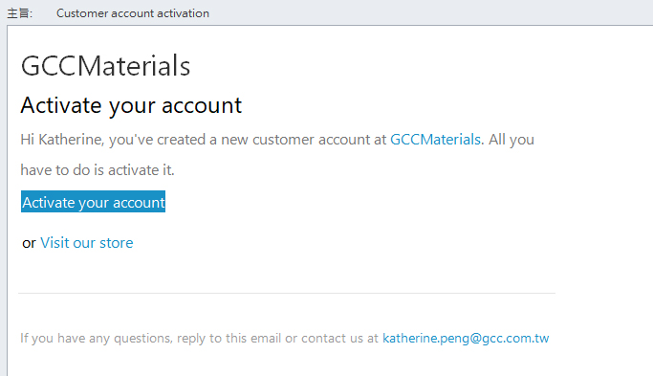Click the line 'have to do is activate it.'
This screenshot has width=653, height=376.
[98, 170]
